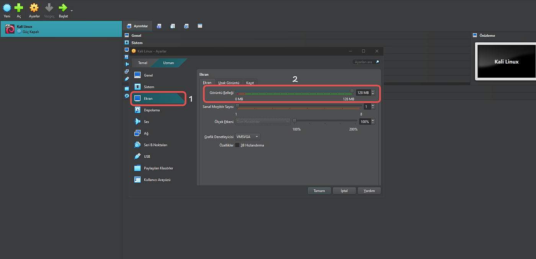The width and height of the screenshot is (536, 259).
Task: Click the monitor count spinbox arrows
Action: [373, 107]
